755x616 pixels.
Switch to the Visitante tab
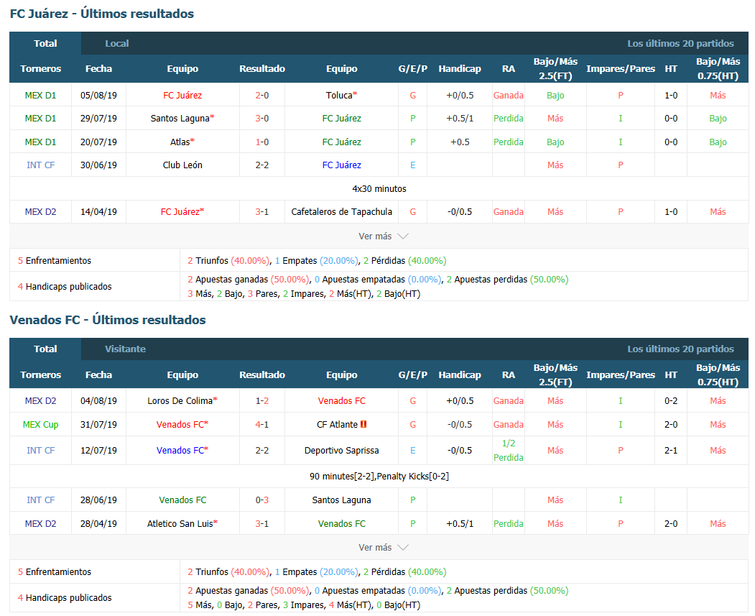pos(125,349)
